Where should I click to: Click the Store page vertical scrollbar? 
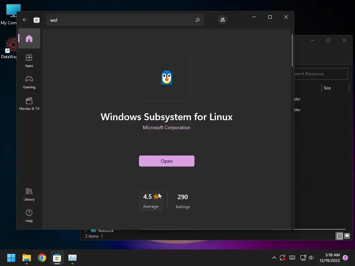pyautogui.click(x=292, y=50)
